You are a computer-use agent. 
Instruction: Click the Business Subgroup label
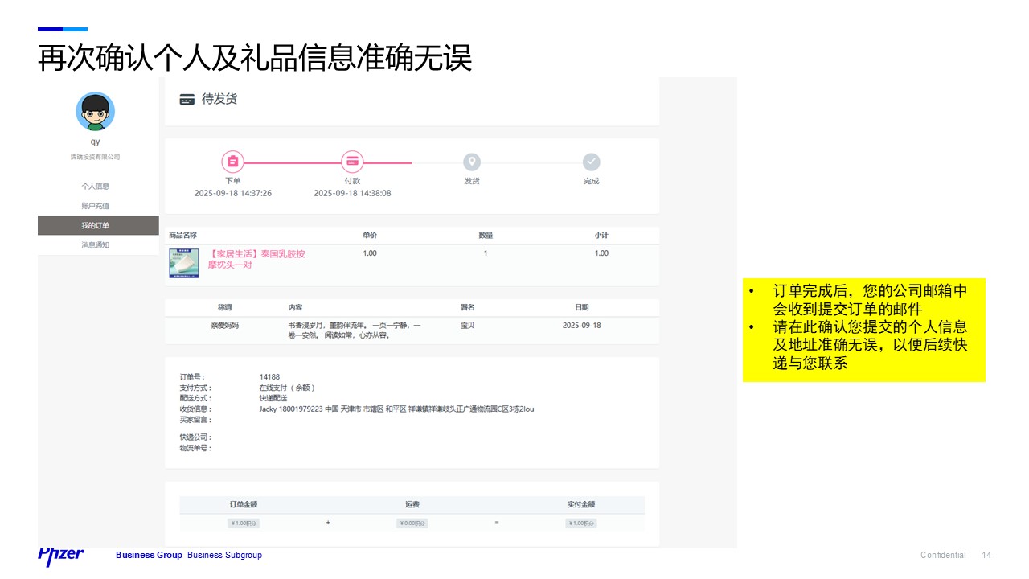(224, 555)
